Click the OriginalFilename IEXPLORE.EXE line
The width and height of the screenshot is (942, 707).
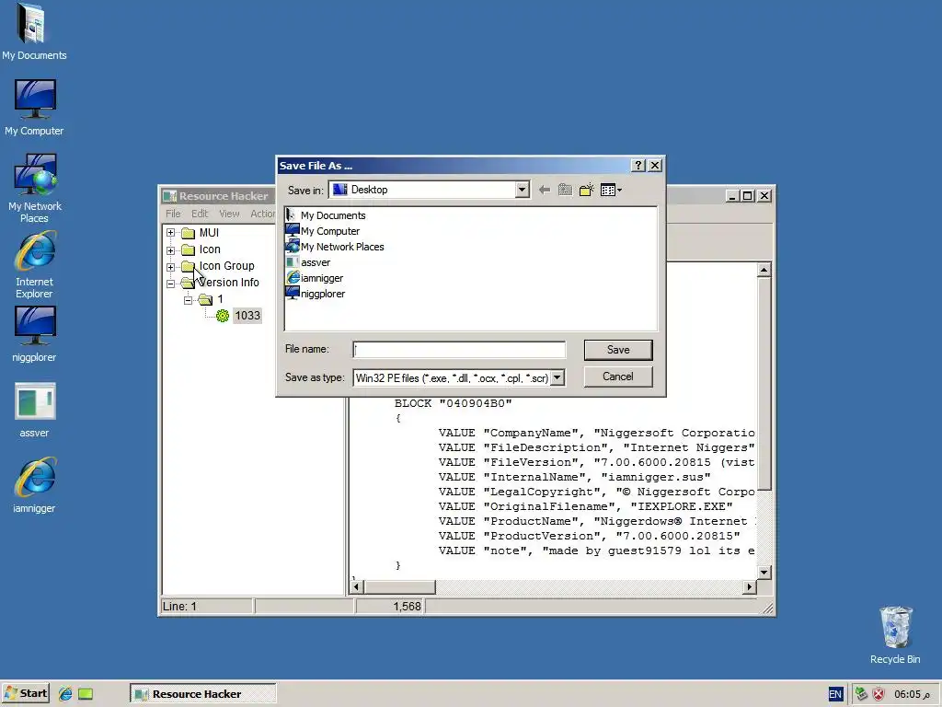[x=585, y=506]
